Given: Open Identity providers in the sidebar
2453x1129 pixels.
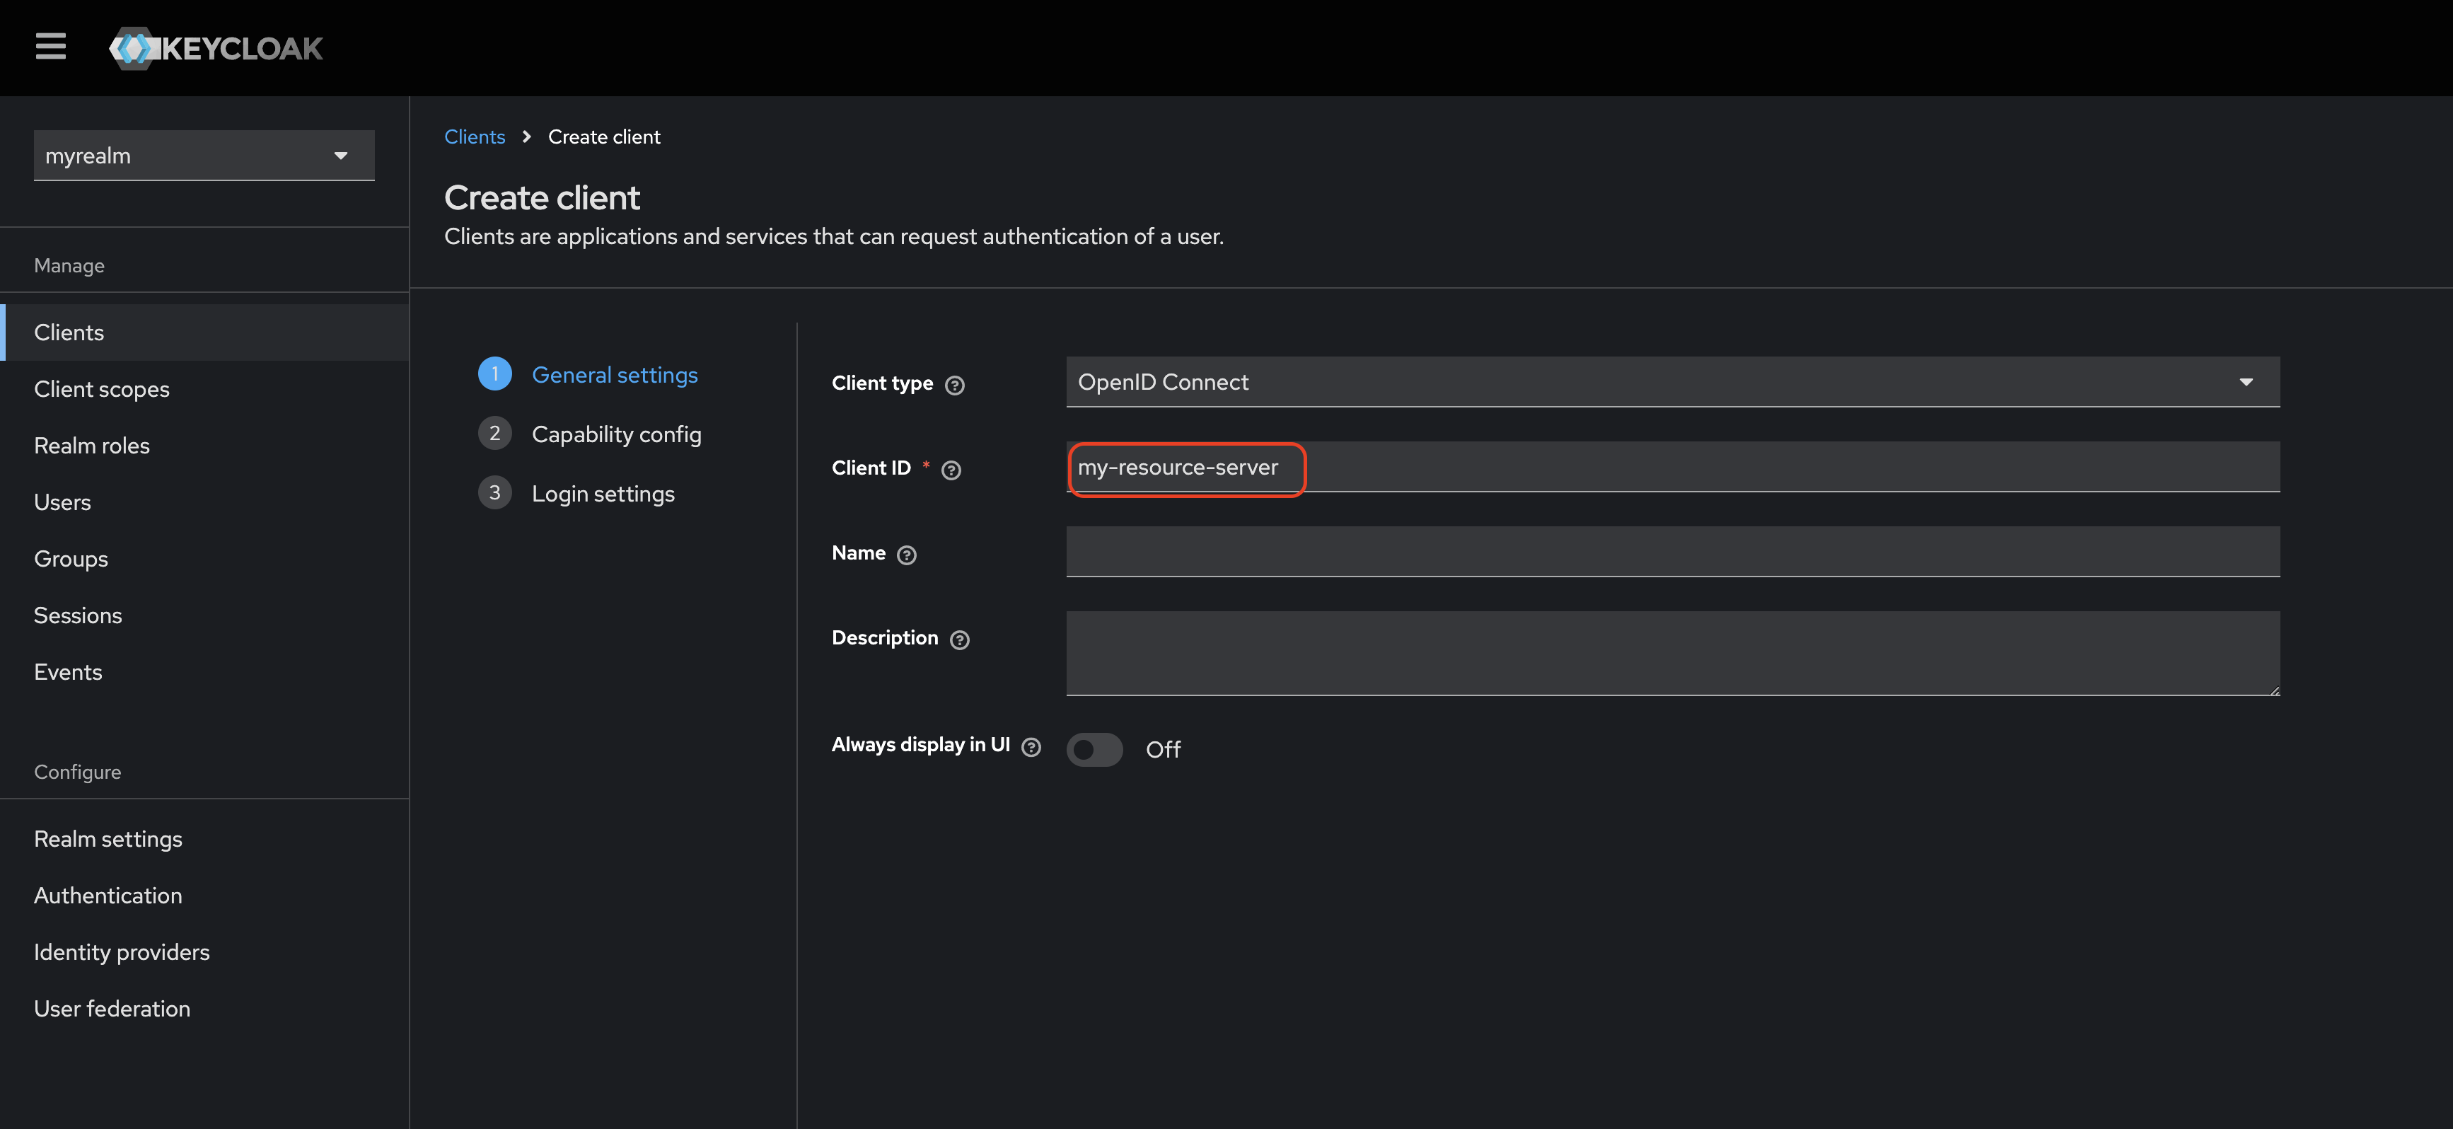Looking at the screenshot, I should (204, 951).
